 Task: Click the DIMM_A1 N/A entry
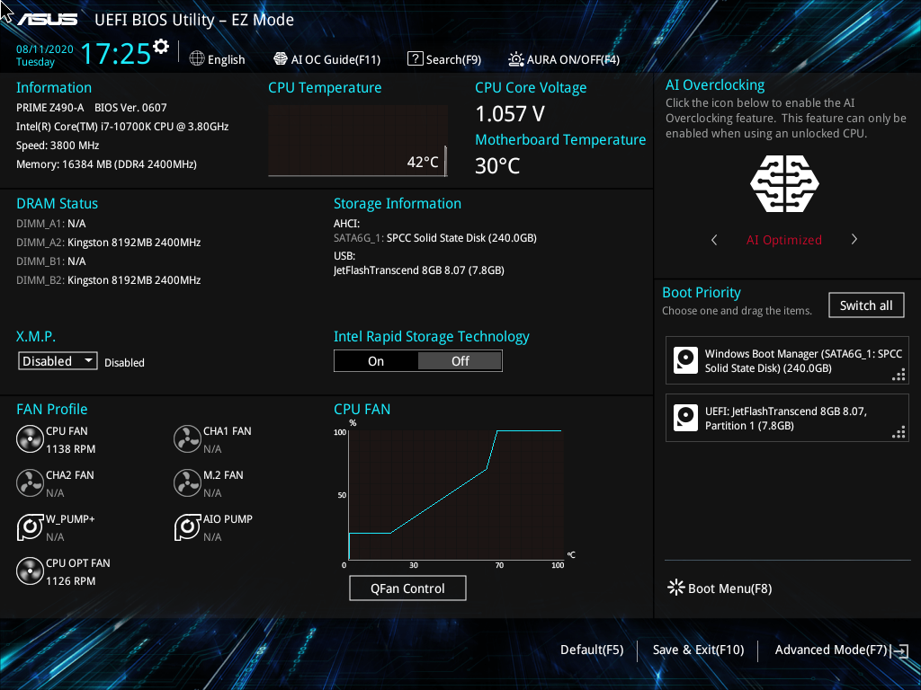[51, 224]
